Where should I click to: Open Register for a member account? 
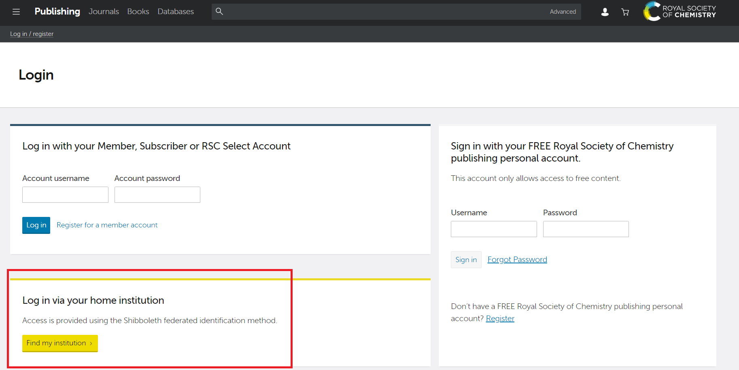(x=107, y=225)
